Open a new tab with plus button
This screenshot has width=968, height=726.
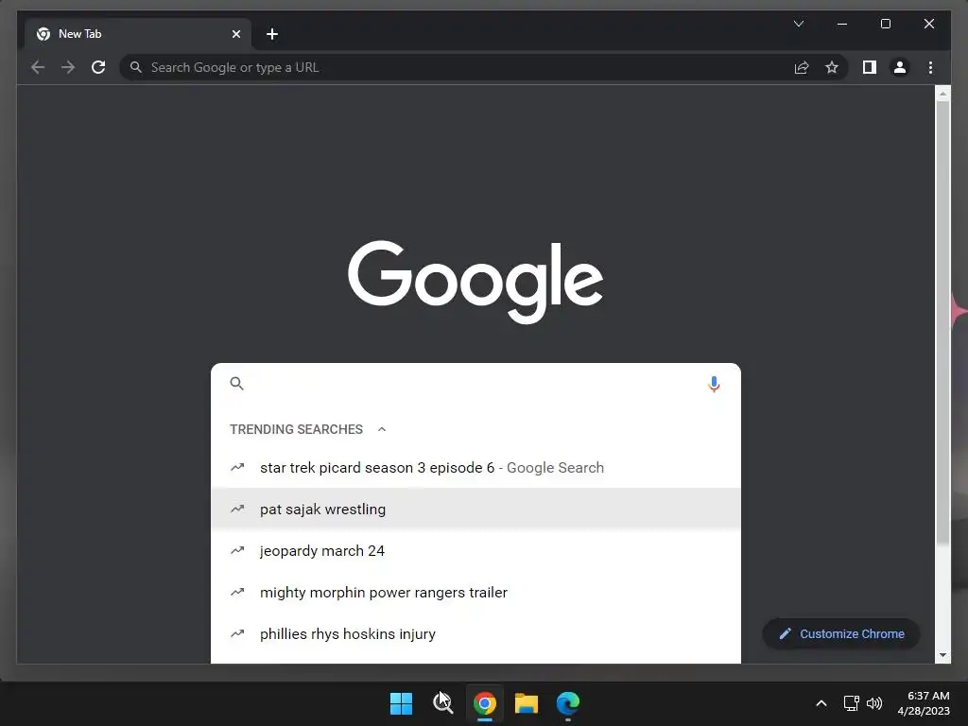[x=271, y=34]
